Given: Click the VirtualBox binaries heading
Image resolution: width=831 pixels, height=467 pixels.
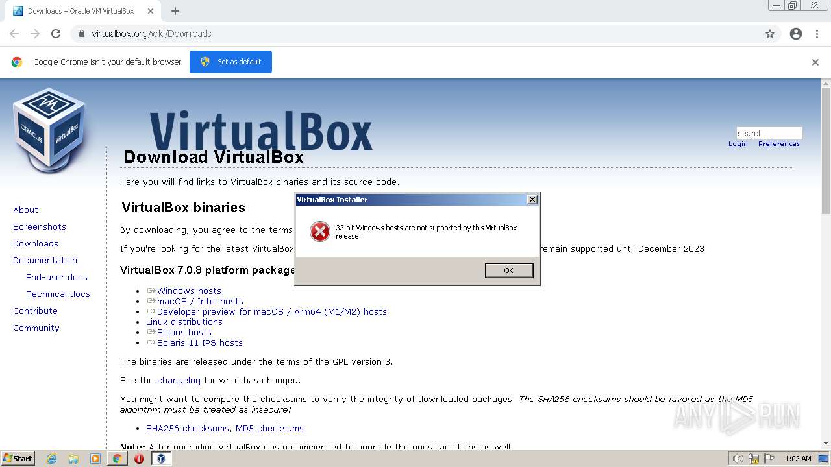Looking at the screenshot, I should coord(184,208).
